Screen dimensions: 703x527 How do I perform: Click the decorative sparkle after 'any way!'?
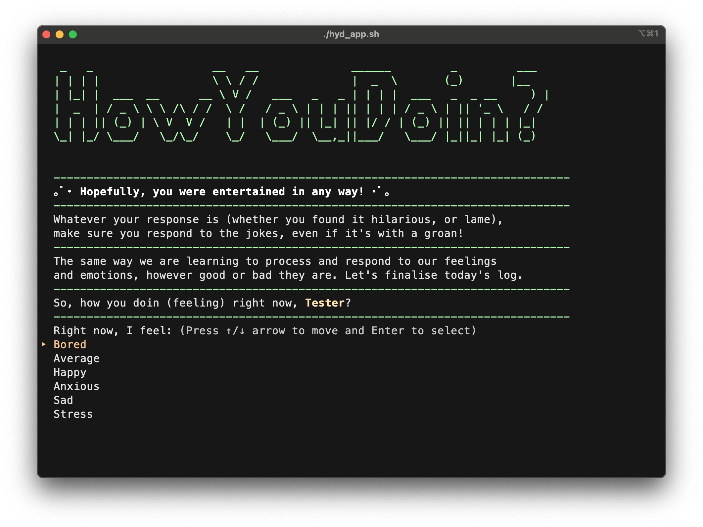tap(381, 191)
